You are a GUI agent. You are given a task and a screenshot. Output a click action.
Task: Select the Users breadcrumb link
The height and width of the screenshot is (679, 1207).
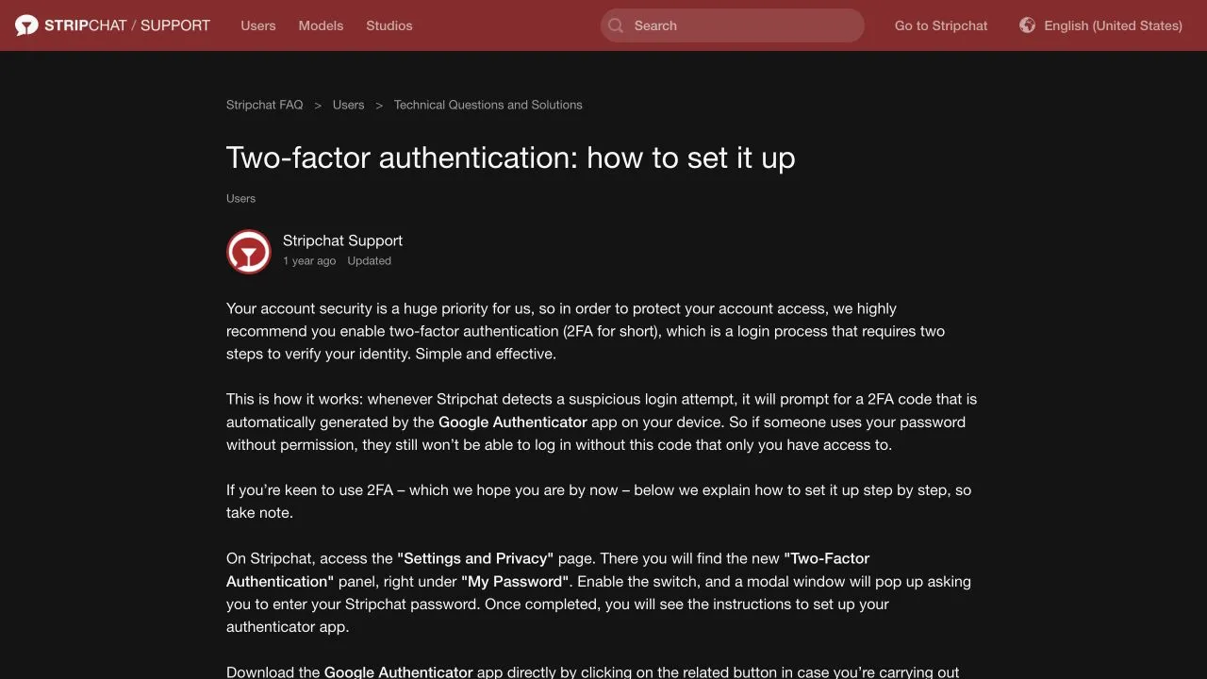tap(349, 105)
